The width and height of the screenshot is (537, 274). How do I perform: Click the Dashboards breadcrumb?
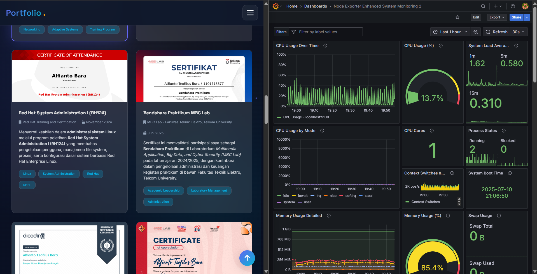[316, 6]
